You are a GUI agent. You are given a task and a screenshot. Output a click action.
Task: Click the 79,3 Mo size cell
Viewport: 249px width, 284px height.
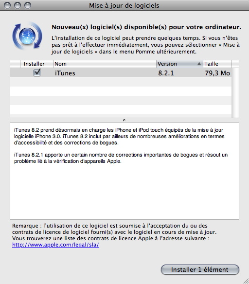click(217, 73)
